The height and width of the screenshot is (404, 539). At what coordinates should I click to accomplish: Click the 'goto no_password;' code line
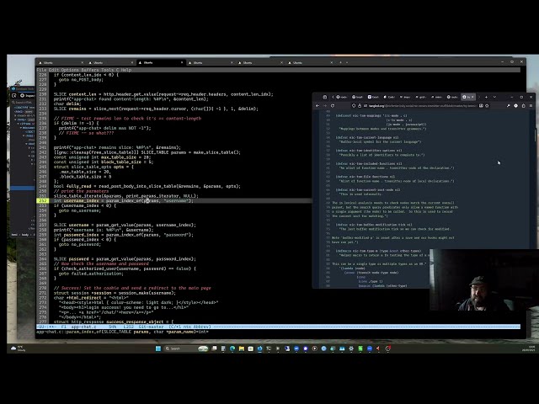(x=80, y=245)
